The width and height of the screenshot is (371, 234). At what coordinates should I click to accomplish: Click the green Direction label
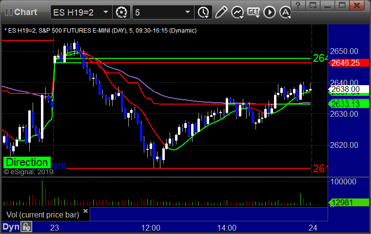(x=27, y=162)
